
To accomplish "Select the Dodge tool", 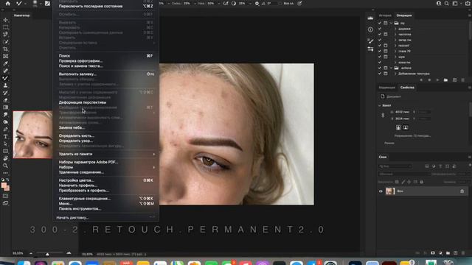I will point(5,122).
